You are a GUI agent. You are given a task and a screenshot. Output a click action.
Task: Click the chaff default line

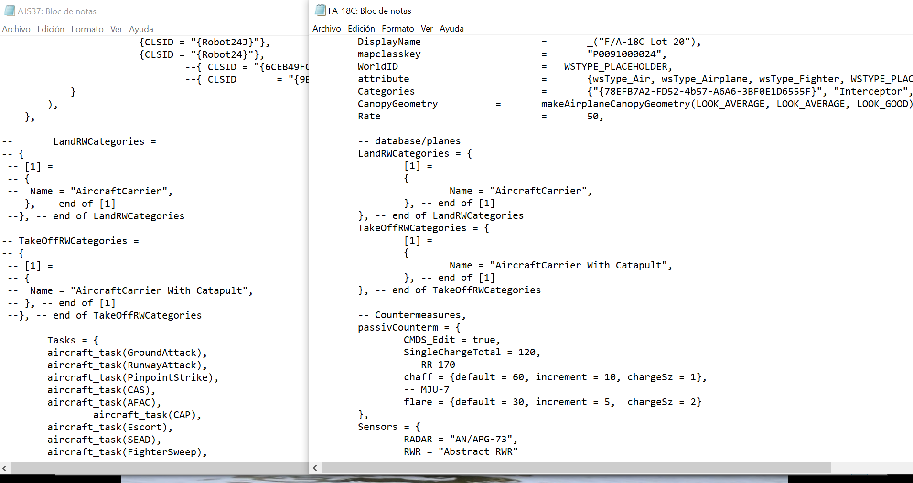556,377
